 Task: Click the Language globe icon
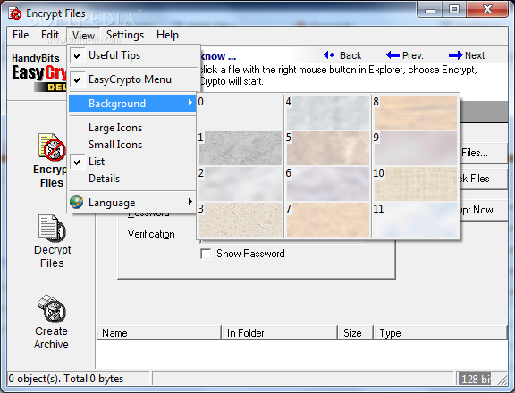click(x=77, y=202)
